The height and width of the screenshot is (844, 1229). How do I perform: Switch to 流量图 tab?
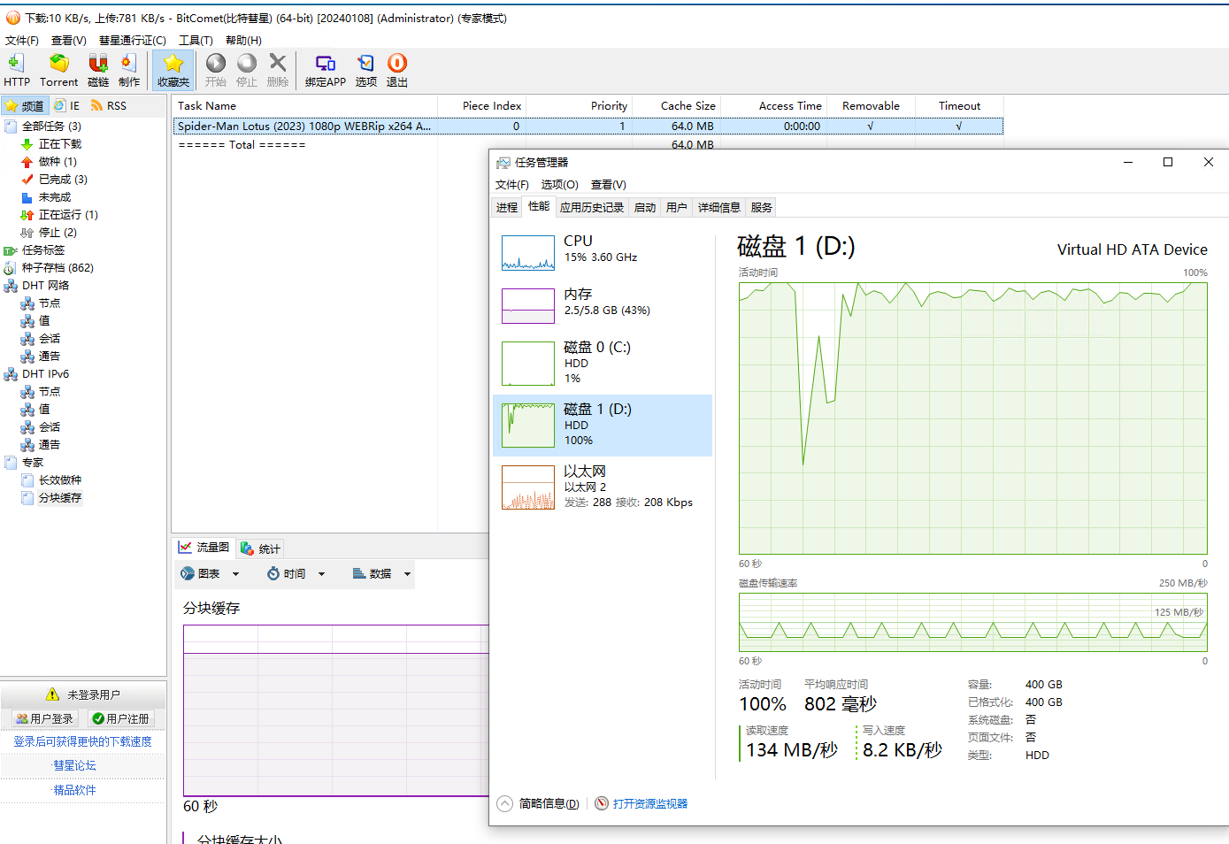(204, 548)
